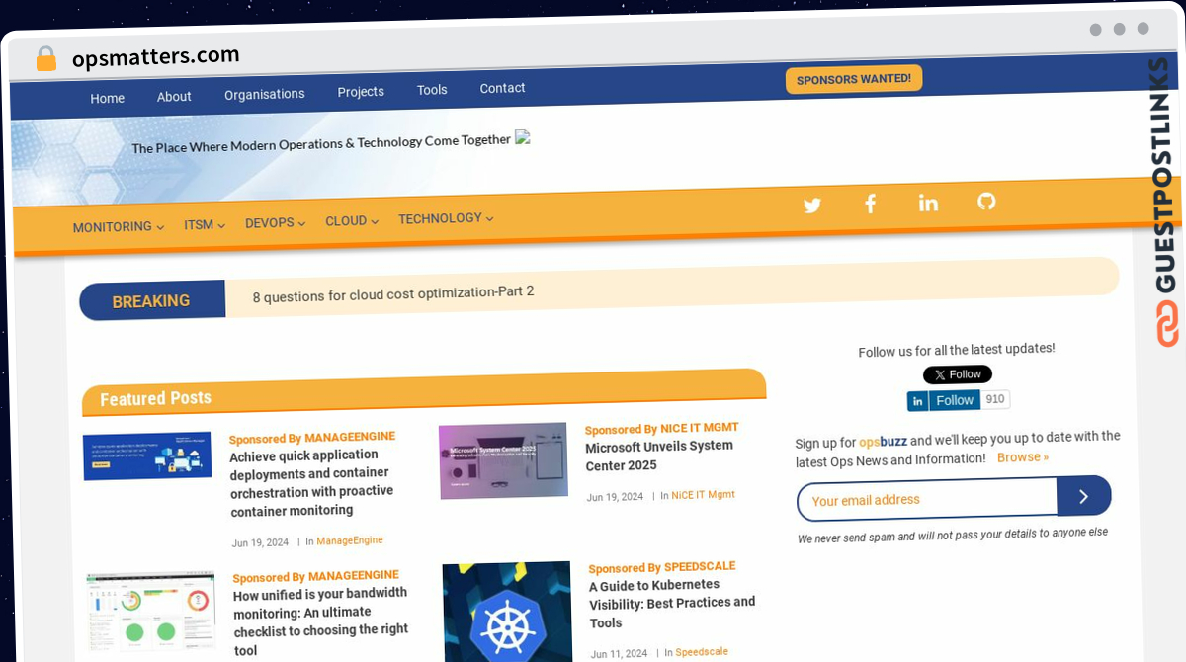
Task: Click the NiCE IT Mgmt category link
Action: click(x=703, y=495)
